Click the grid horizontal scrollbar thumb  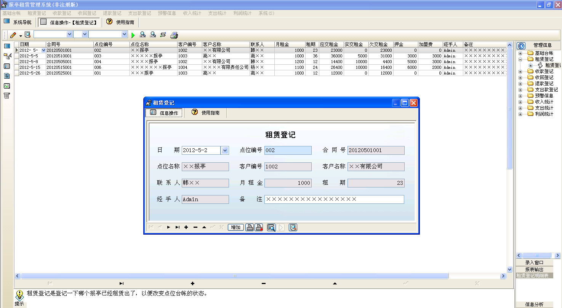click(x=235, y=276)
